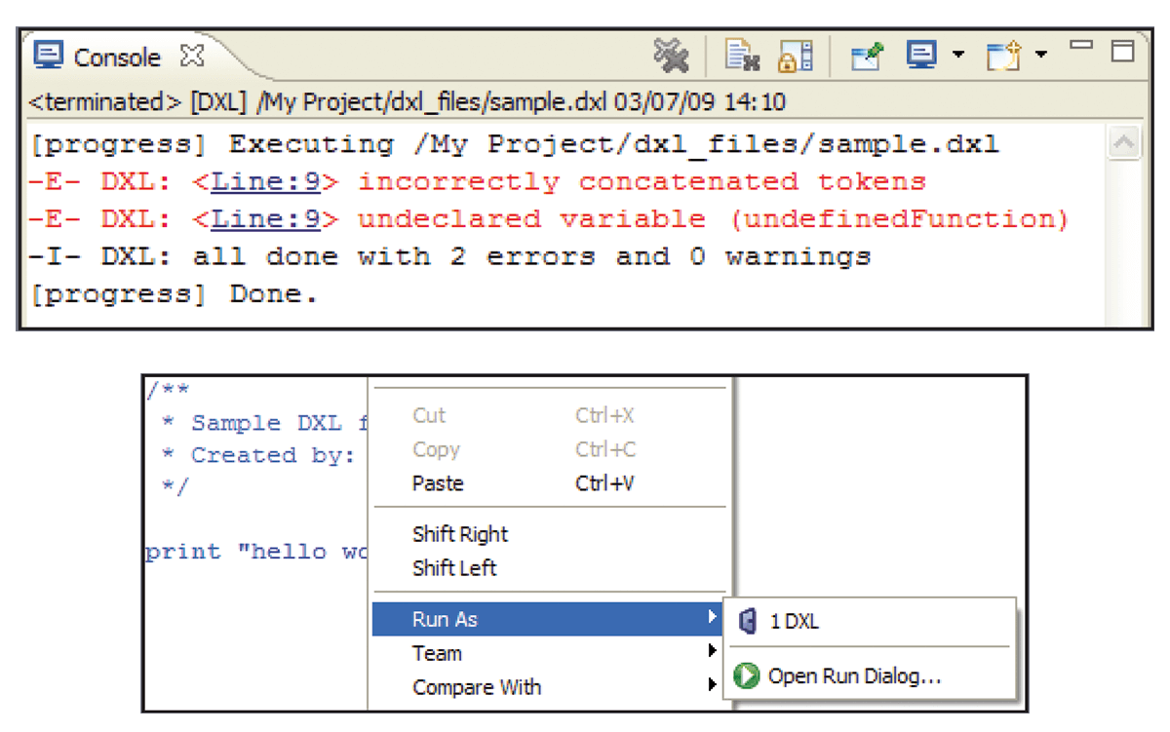Click the Remove All Terminated Launches icon
The height and width of the screenshot is (732, 1170).
[671, 56]
